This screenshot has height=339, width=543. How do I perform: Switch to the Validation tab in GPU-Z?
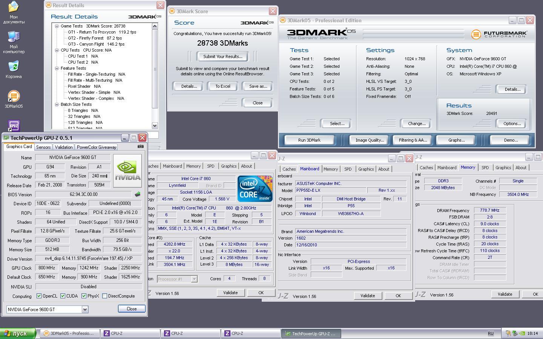[x=63, y=147]
